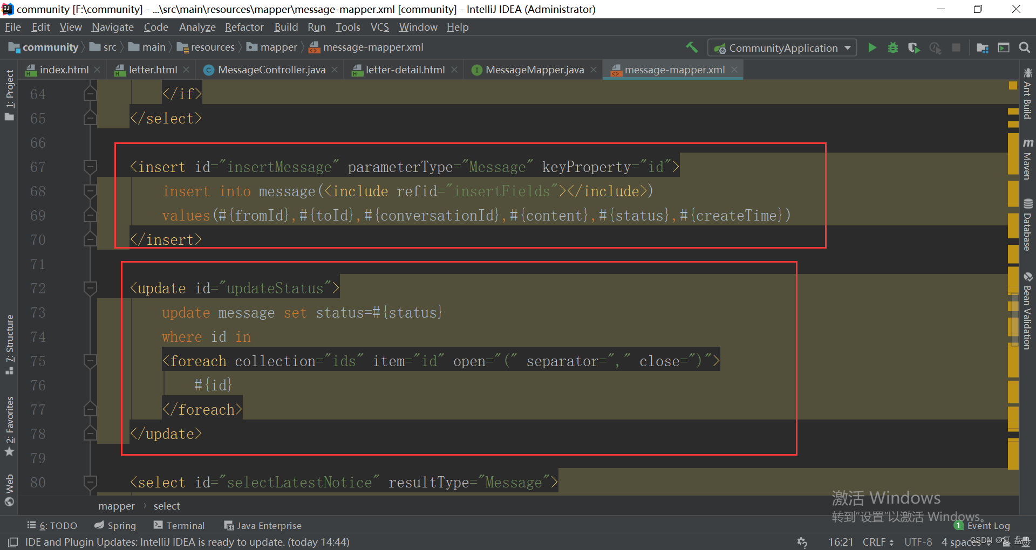The image size is (1036, 550).
Task: Open the Favorites tool window
Action: pos(10,426)
